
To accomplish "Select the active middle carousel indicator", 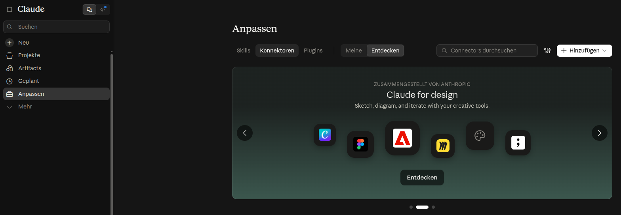I will (x=422, y=207).
